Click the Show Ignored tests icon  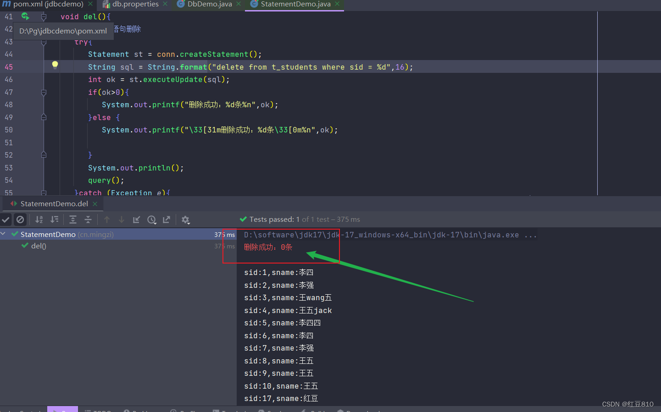click(20, 220)
